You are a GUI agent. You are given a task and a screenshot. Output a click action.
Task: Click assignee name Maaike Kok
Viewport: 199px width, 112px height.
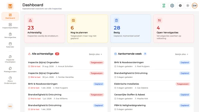point(142,99)
